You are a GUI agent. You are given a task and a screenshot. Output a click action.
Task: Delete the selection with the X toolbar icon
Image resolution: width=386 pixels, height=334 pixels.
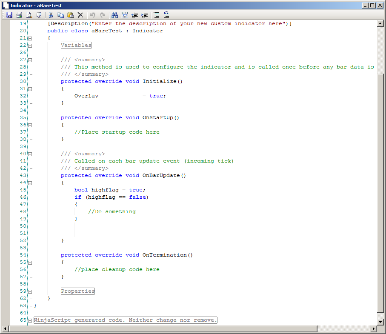point(80,15)
